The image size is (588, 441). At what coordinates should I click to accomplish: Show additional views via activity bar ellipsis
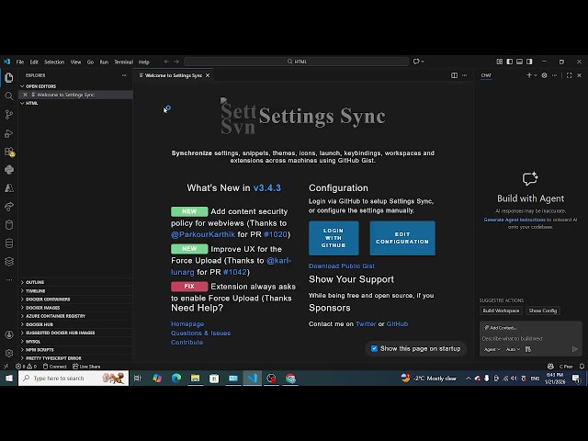tap(9, 279)
